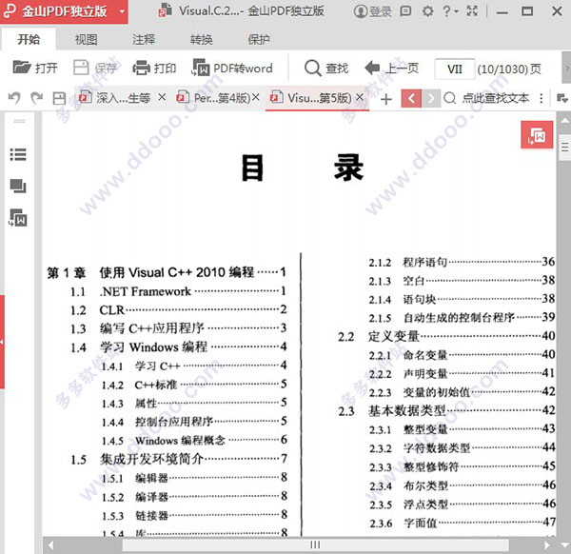Open the page thumbnails icon in sidebar

click(x=18, y=186)
